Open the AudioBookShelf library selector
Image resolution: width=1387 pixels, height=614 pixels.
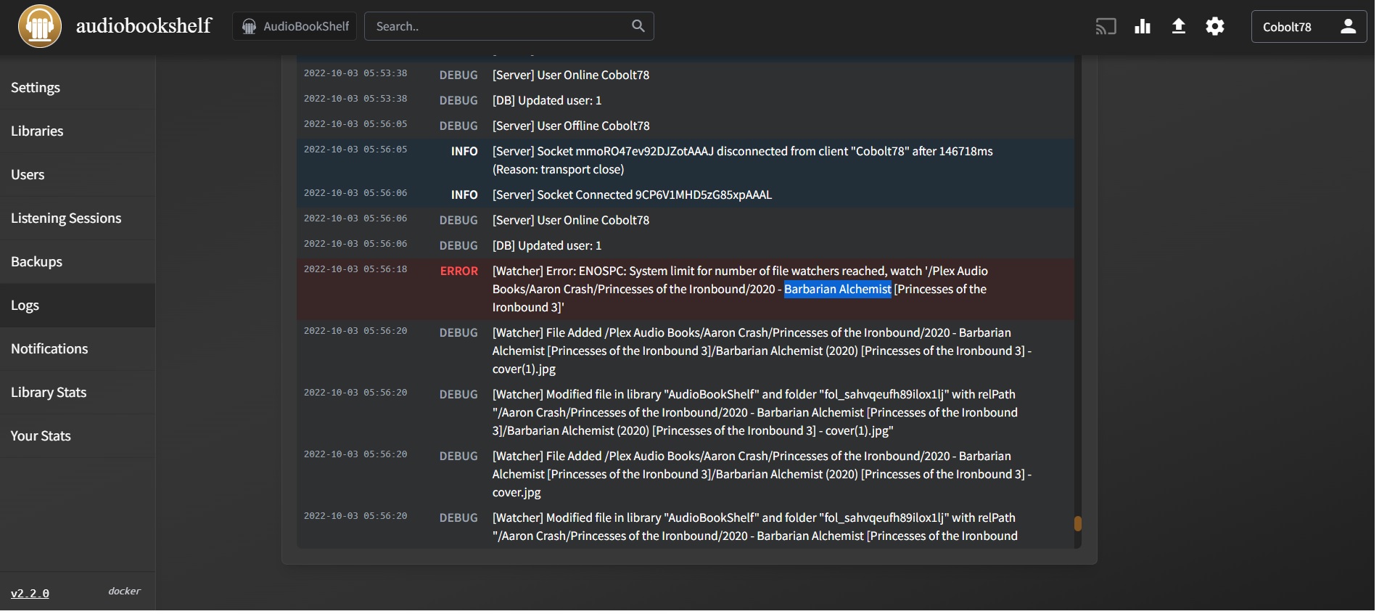click(295, 26)
